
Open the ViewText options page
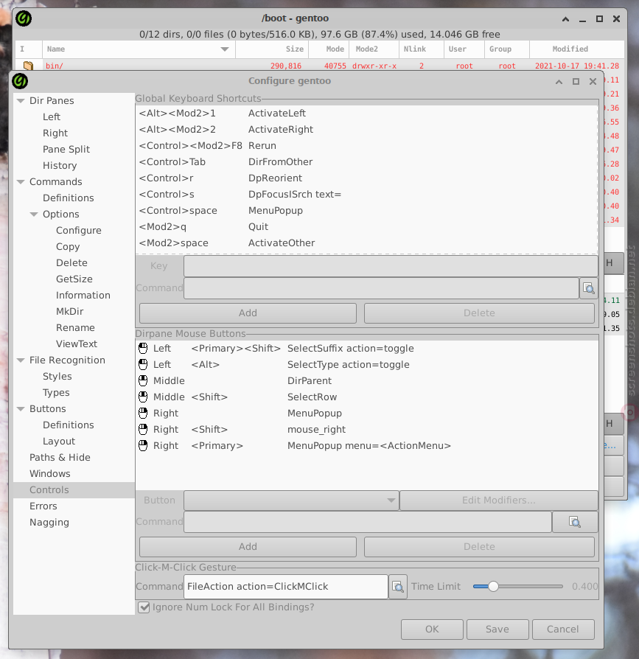pyautogui.click(x=77, y=344)
